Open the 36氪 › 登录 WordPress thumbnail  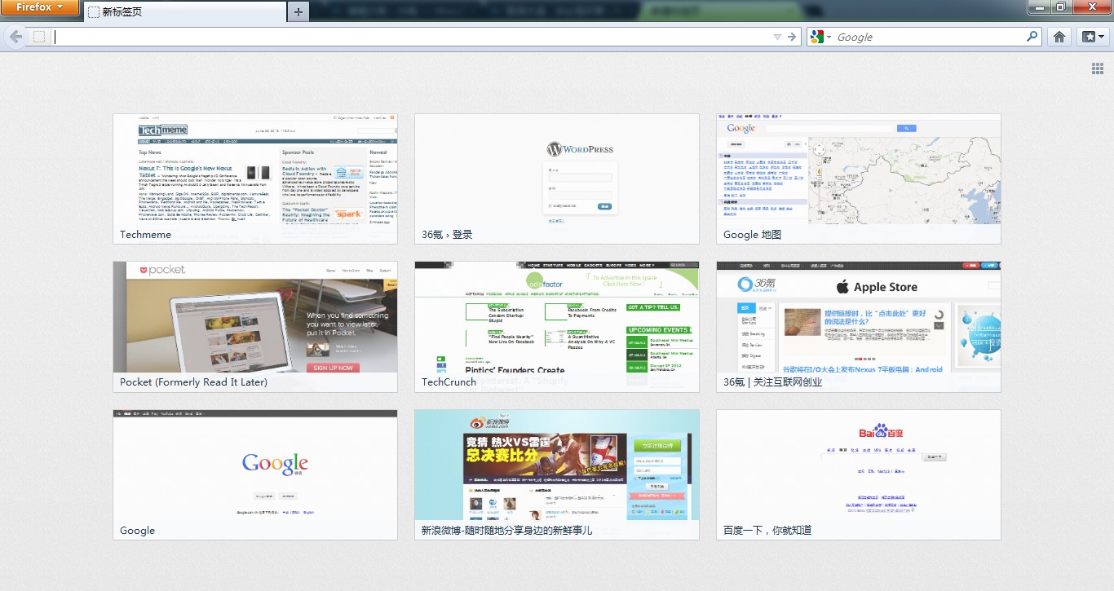[x=557, y=179]
